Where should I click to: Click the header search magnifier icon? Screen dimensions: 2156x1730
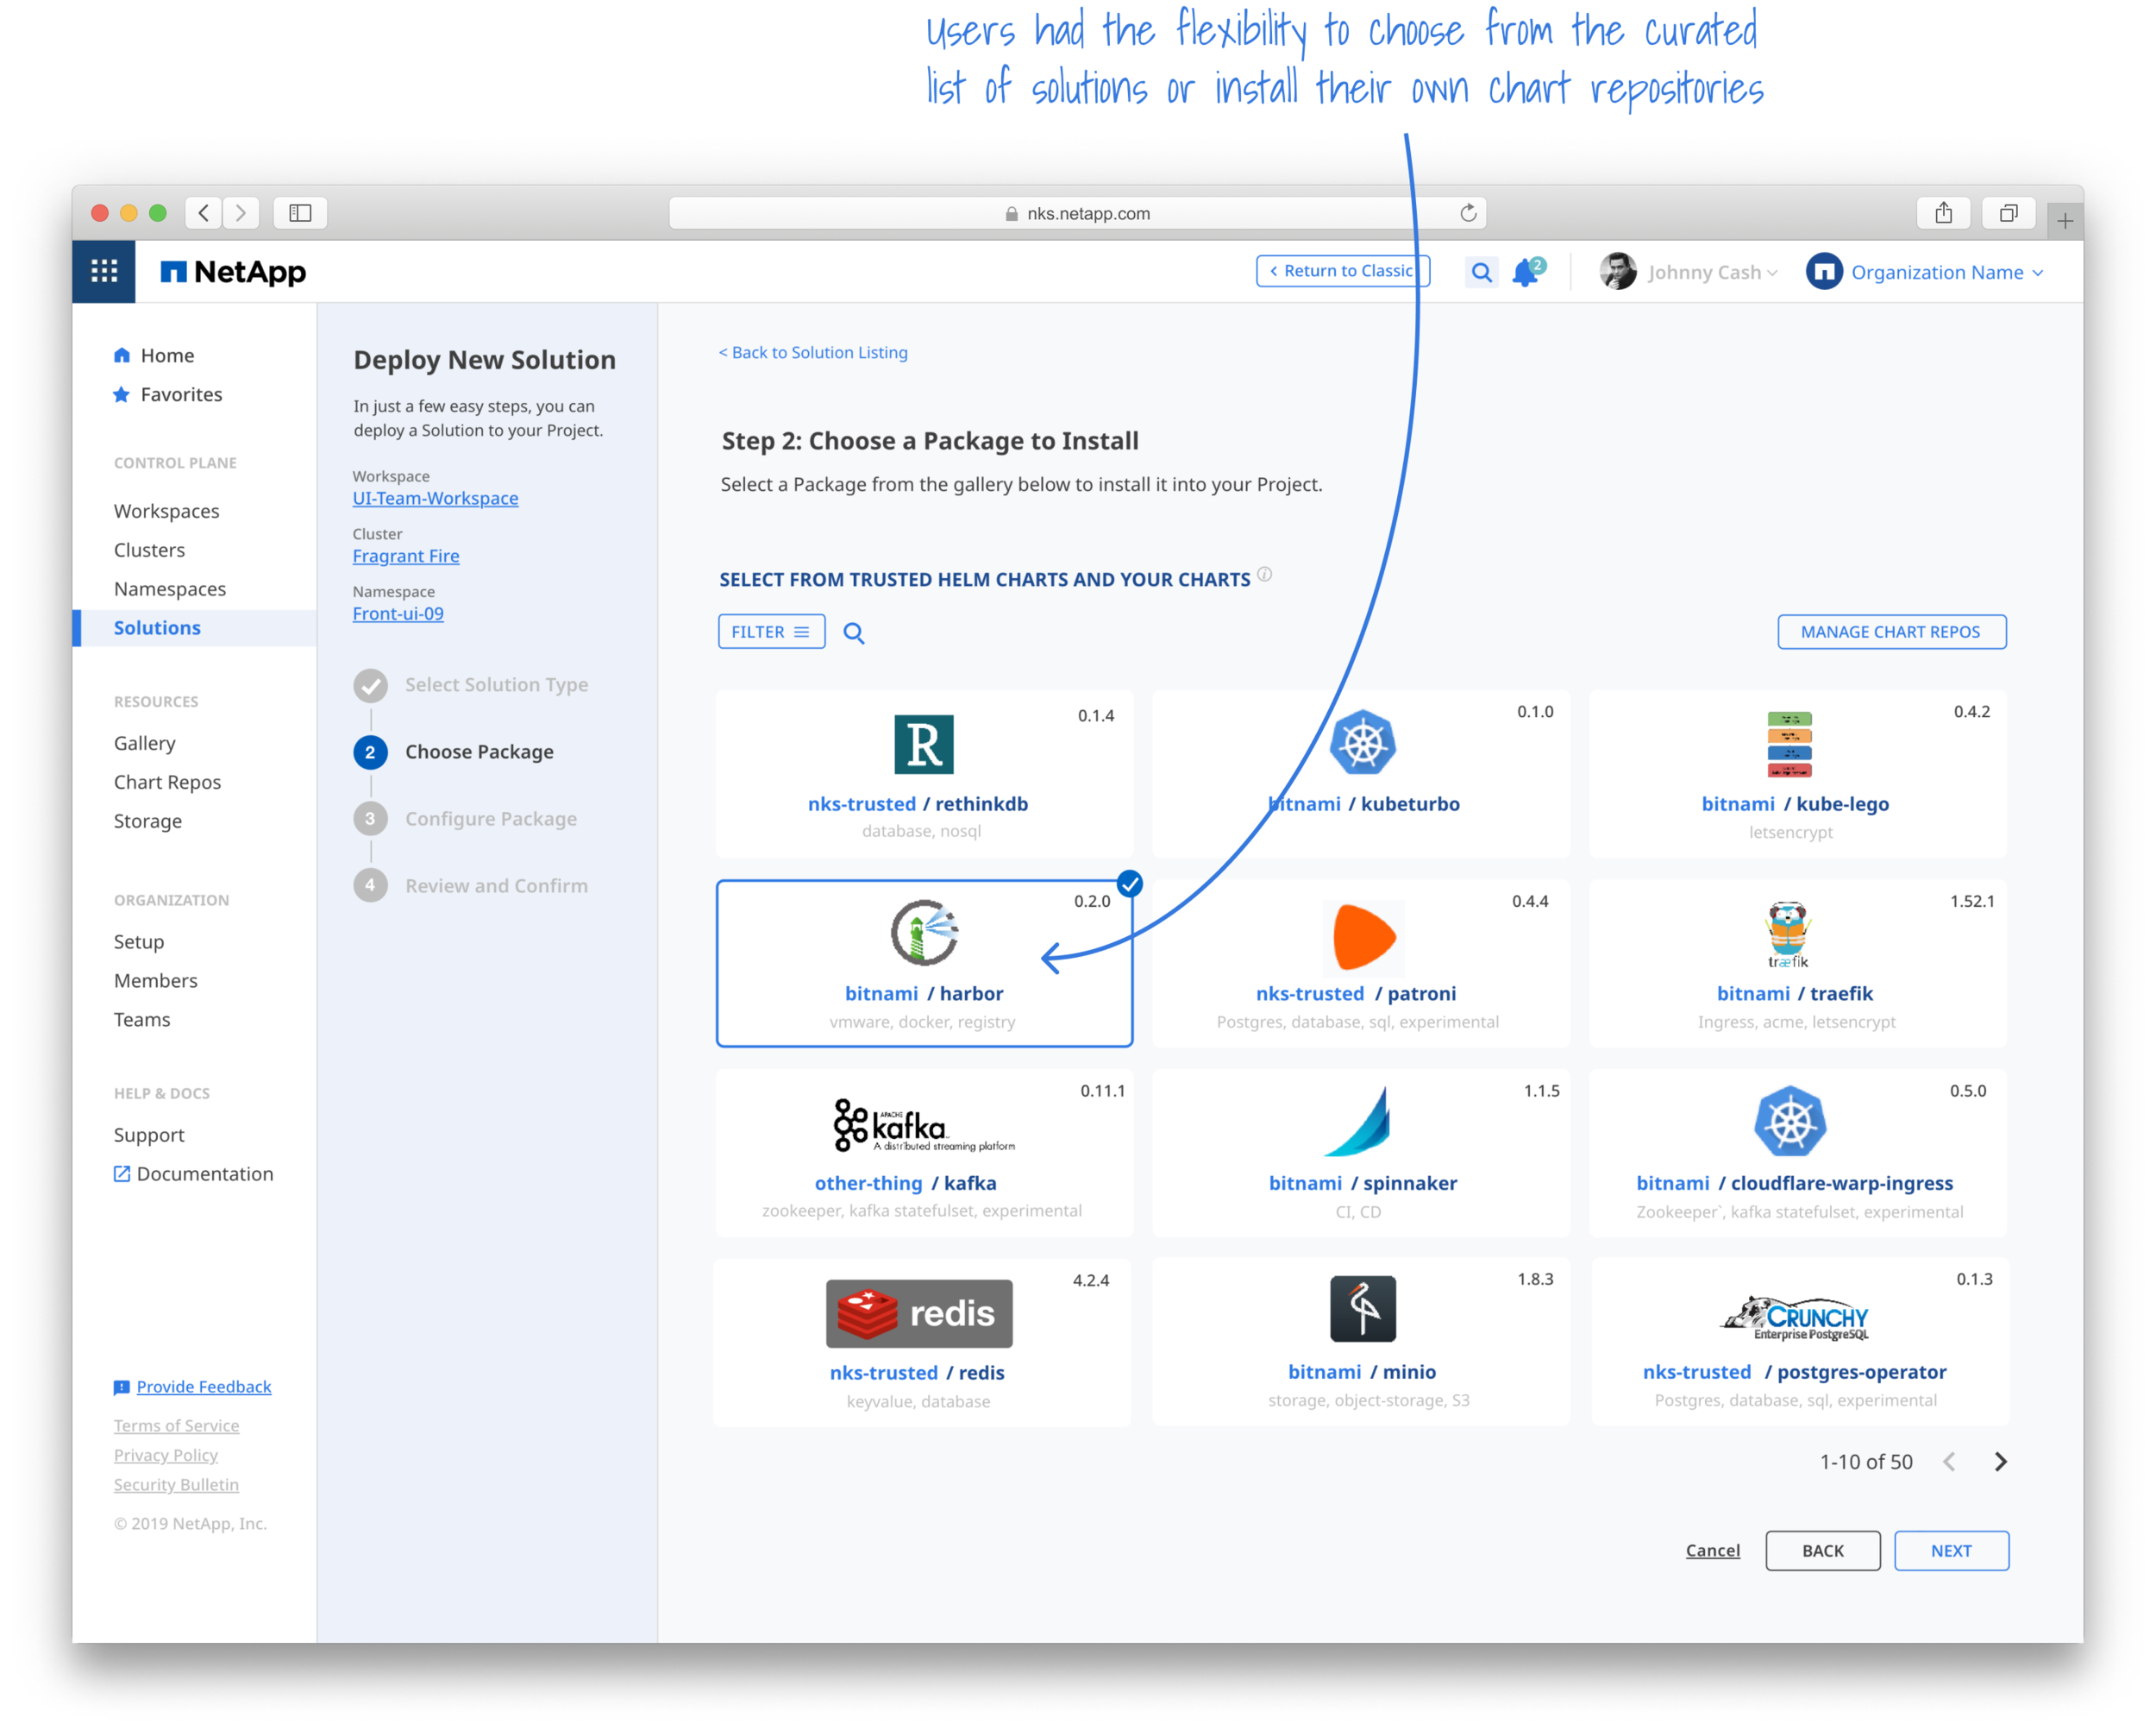1481,272
